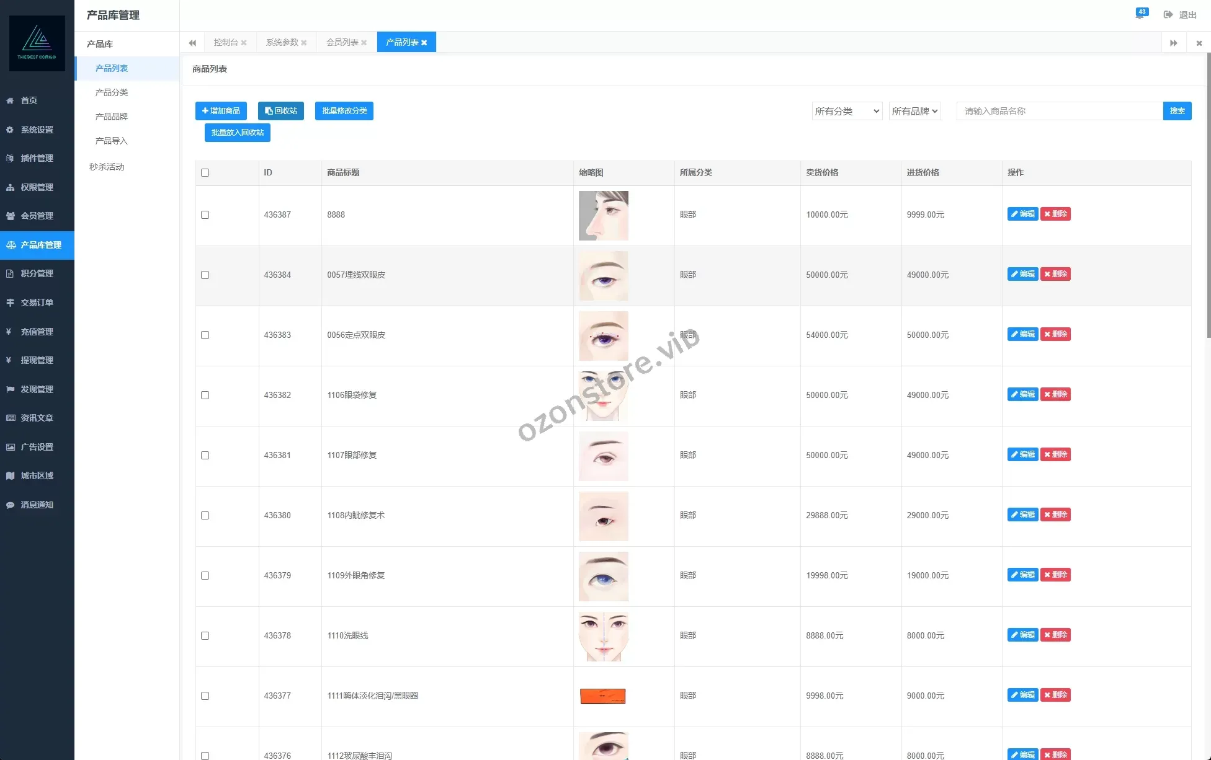Click the 退出 logout icon
This screenshot has width=1211, height=760.
(x=1168, y=15)
